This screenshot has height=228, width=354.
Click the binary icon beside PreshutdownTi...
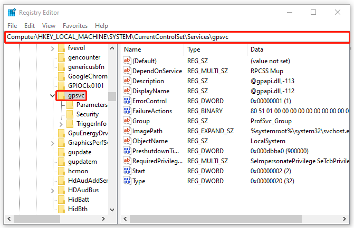coord(127,151)
